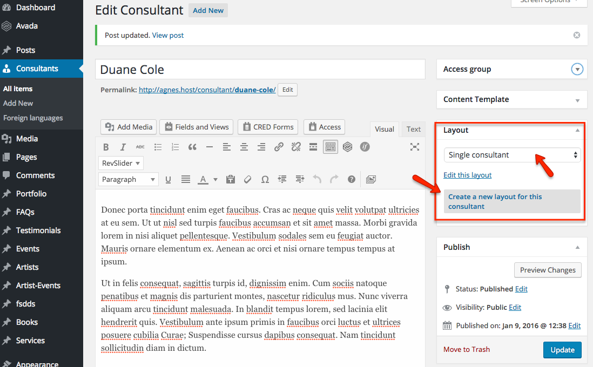This screenshot has width=593, height=367.
Task: Clear formatting with the eraser icon
Action: coord(248,180)
